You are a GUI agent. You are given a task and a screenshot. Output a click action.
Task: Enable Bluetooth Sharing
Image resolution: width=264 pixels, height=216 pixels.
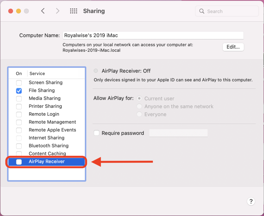click(19, 146)
